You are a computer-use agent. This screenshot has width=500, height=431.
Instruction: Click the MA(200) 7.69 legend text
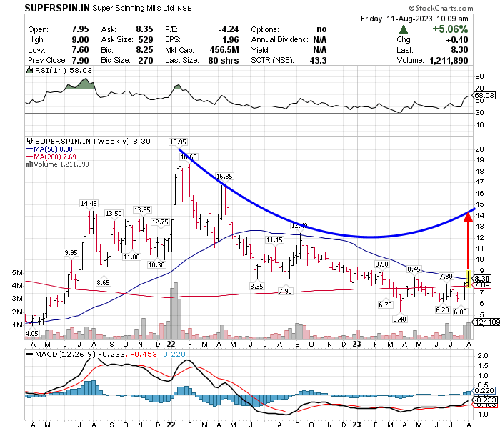click(55, 157)
